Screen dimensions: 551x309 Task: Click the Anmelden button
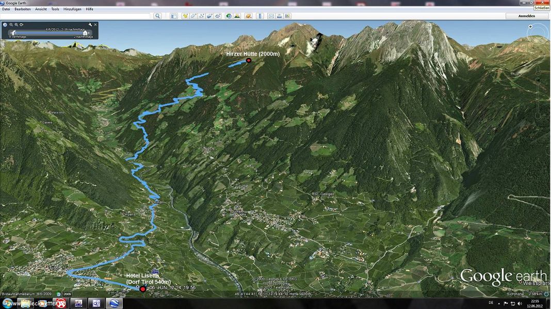coord(526,16)
